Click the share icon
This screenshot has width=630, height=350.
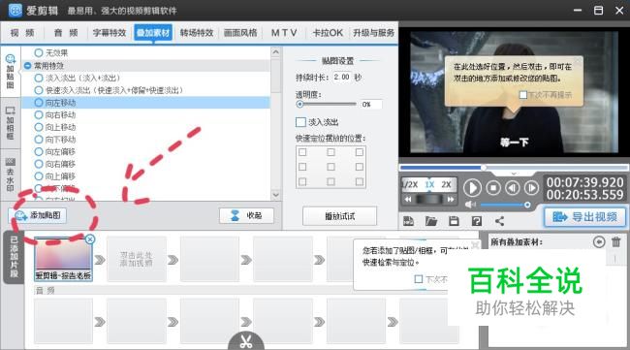499,221
